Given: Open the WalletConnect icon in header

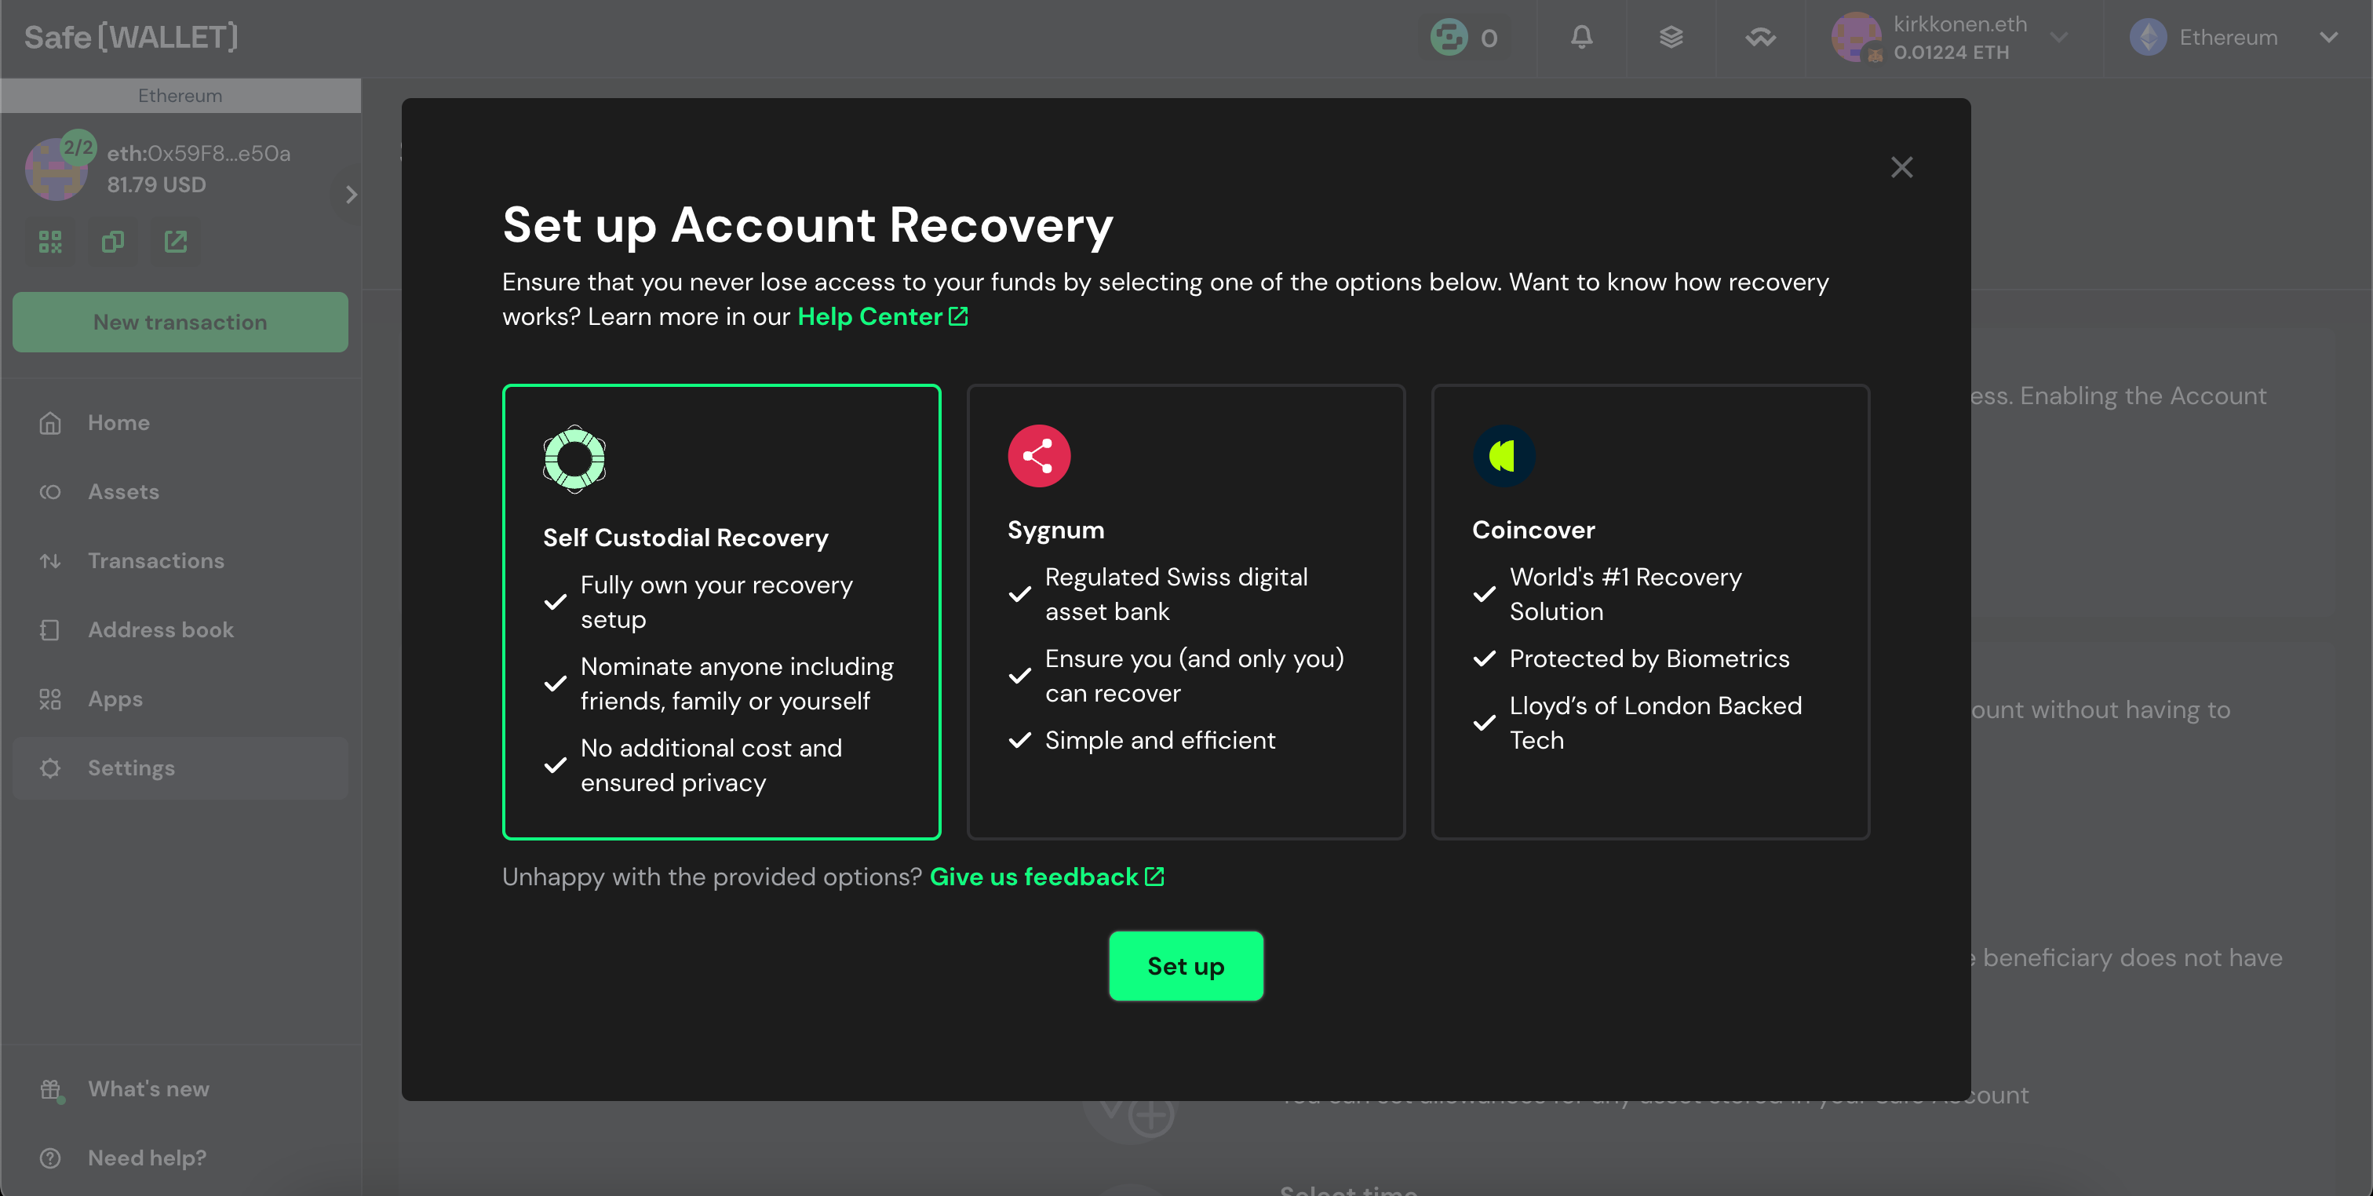Looking at the screenshot, I should click(1759, 37).
